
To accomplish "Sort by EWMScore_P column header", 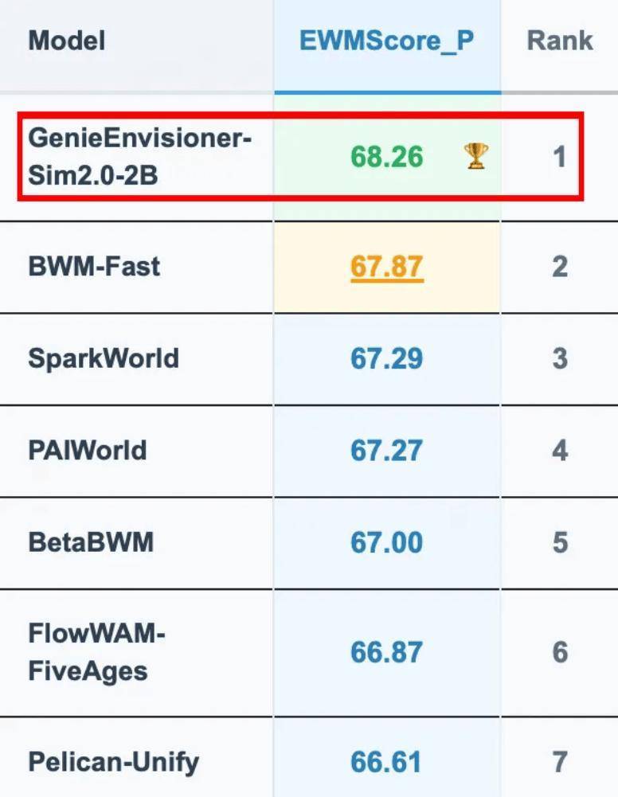I will [x=387, y=41].
